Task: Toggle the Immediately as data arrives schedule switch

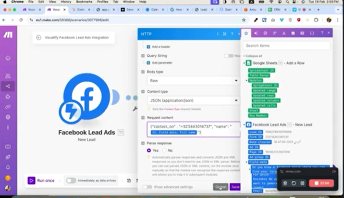Action: [71, 181]
